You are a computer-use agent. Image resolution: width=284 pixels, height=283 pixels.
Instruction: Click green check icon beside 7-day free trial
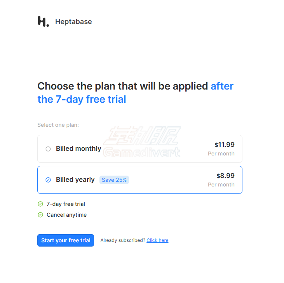point(40,204)
